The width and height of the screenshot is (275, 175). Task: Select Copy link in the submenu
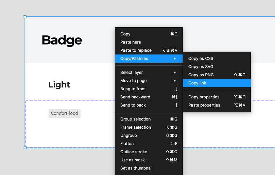pyautogui.click(x=217, y=83)
